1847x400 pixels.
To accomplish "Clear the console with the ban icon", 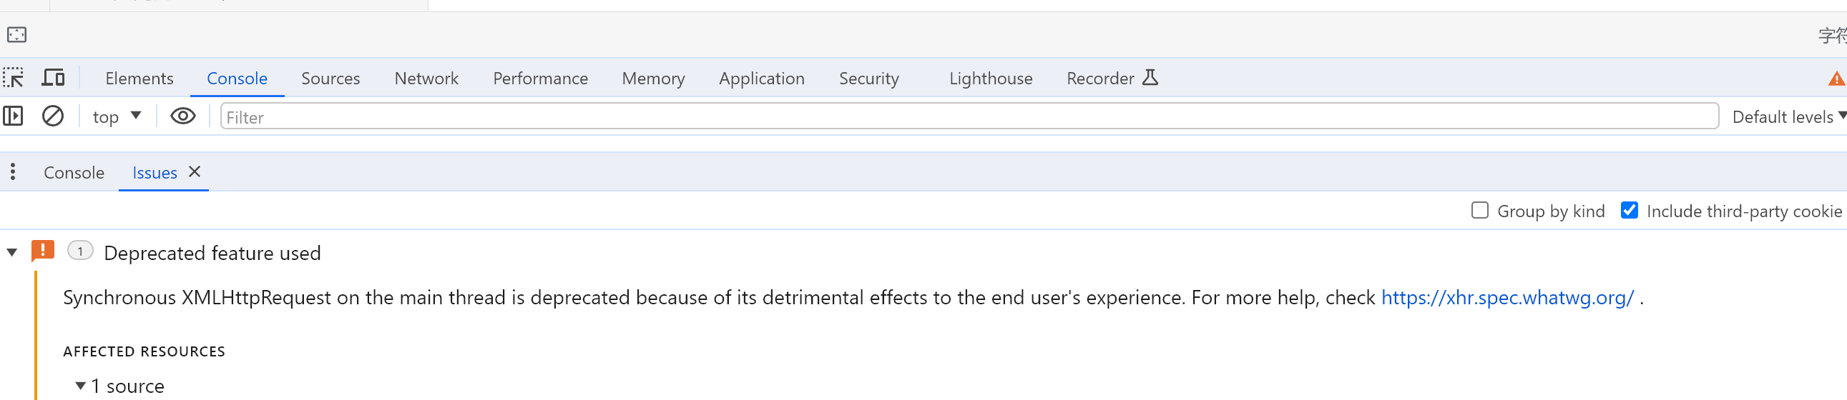I will (x=52, y=116).
